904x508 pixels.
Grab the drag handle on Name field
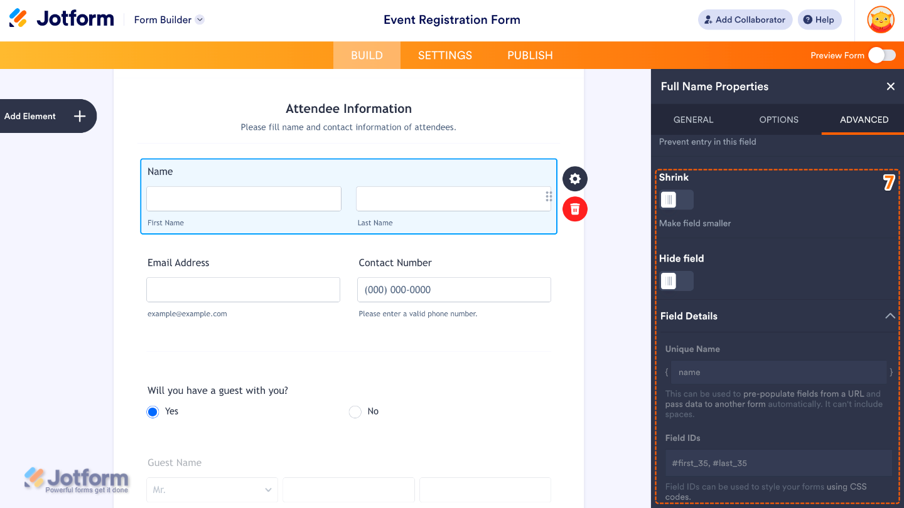coord(549,196)
